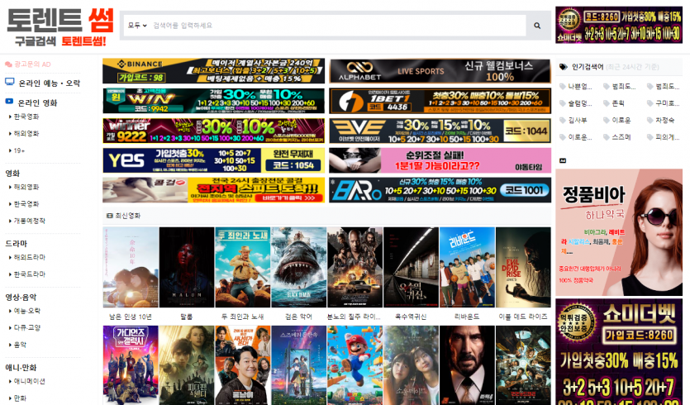
Task: Select 한국영화 under the 영화 section
Action: pos(26,204)
